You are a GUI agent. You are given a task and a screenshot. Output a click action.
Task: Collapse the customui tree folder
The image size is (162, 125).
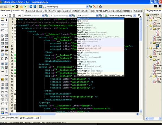pyautogui.click(x=148, y=26)
